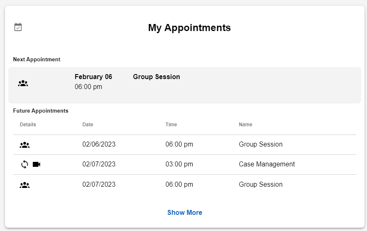Click the video camera icon for Case Management

click(36, 164)
